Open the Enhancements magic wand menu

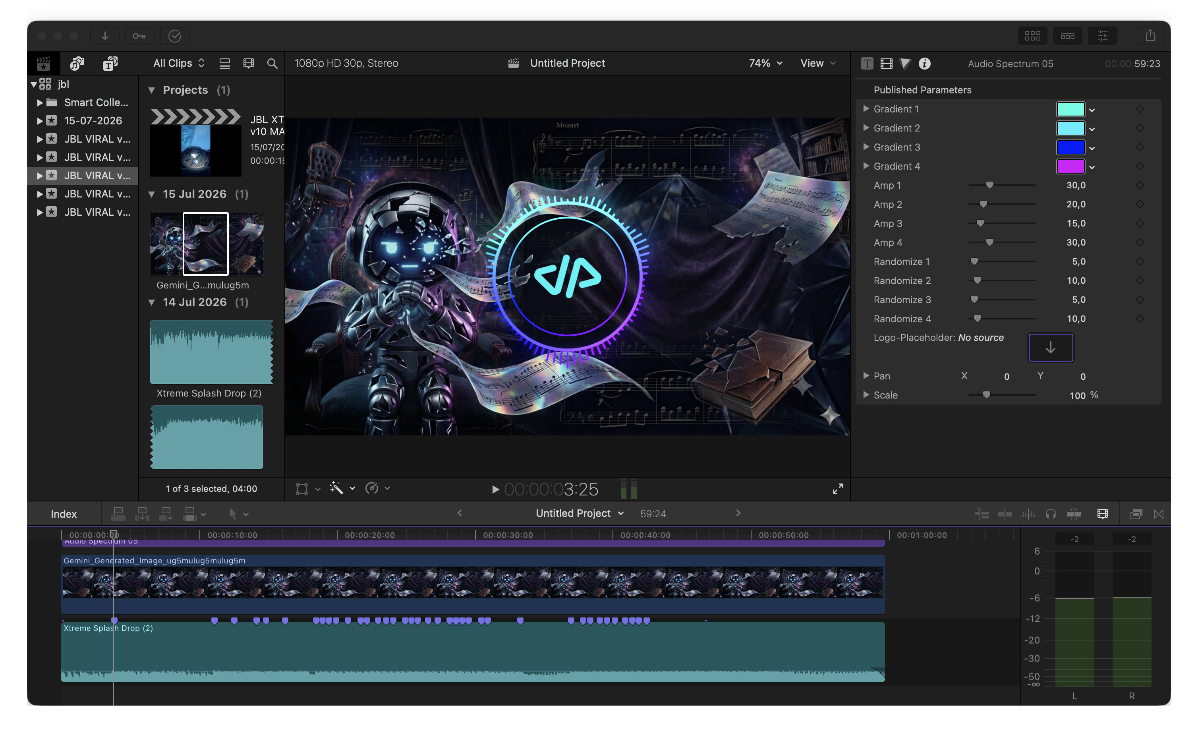point(342,488)
